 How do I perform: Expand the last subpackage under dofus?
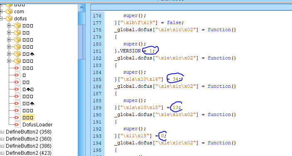coord(9,61)
